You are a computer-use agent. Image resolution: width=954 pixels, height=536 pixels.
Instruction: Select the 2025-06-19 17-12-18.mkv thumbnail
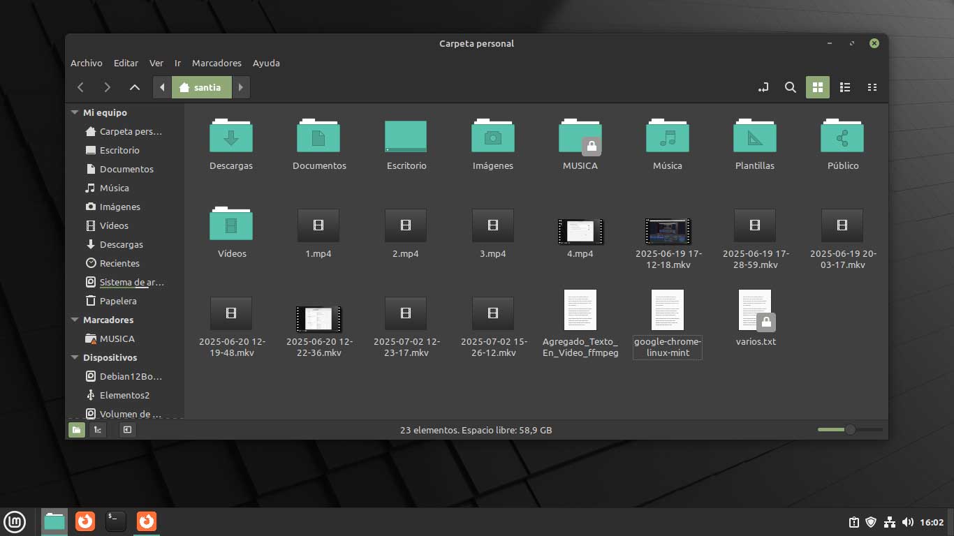668,231
